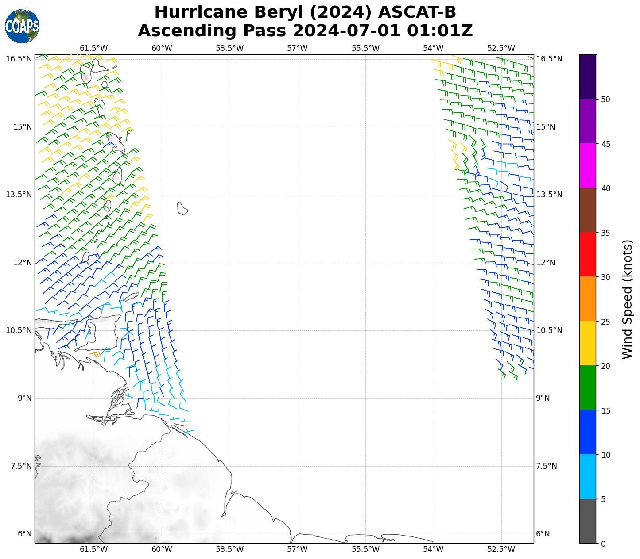Click the cyan 5-10 knot color band
The width and height of the screenshot is (640, 559).
(x=588, y=477)
